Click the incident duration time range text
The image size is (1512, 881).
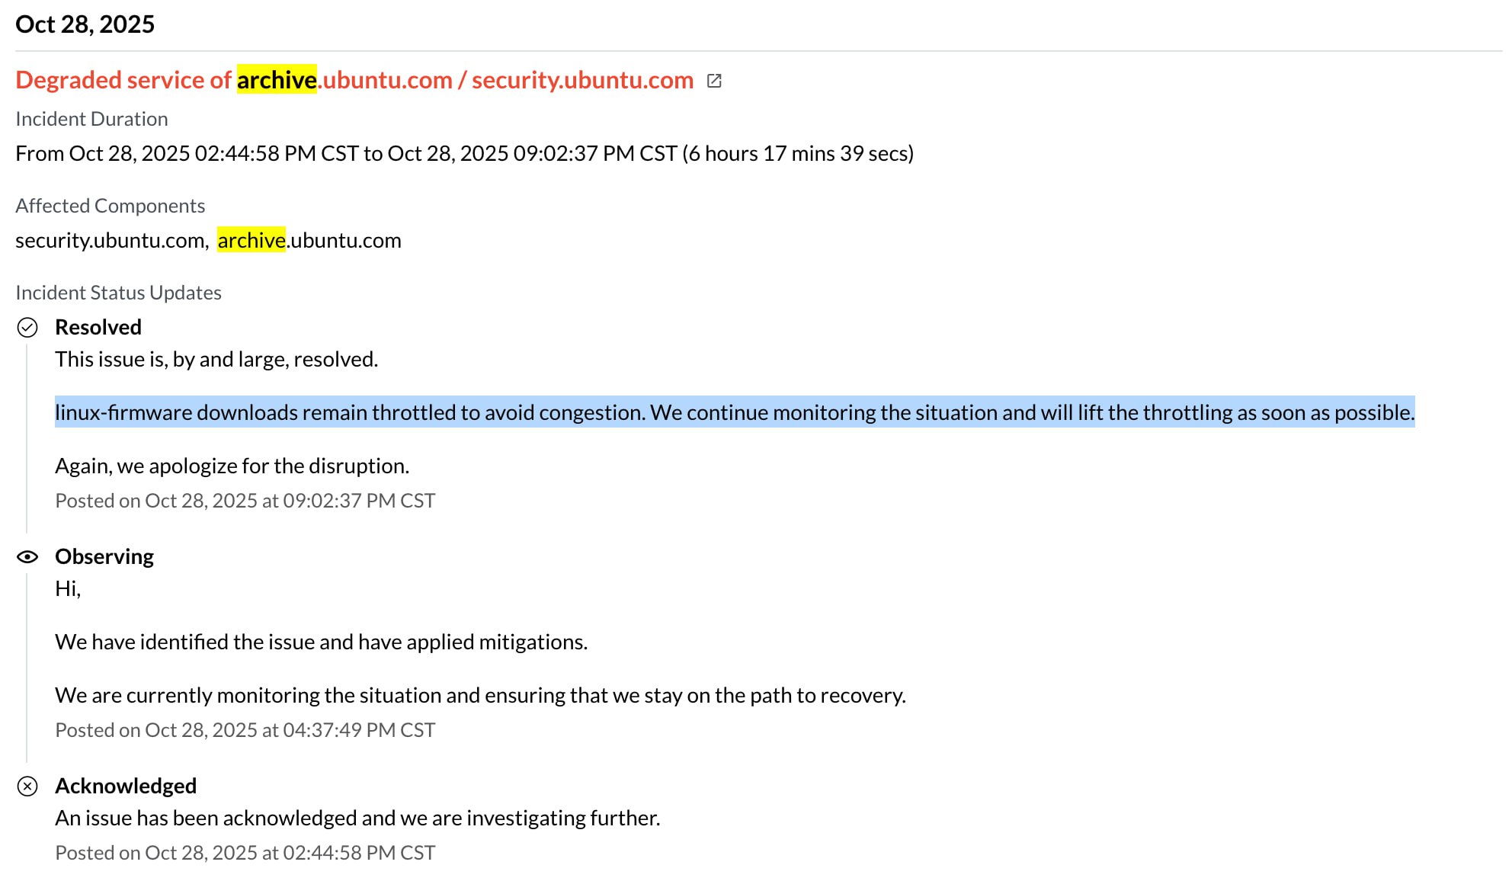tap(463, 154)
